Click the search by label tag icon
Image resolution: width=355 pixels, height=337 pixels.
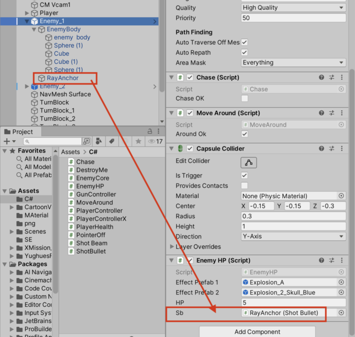[111, 141]
